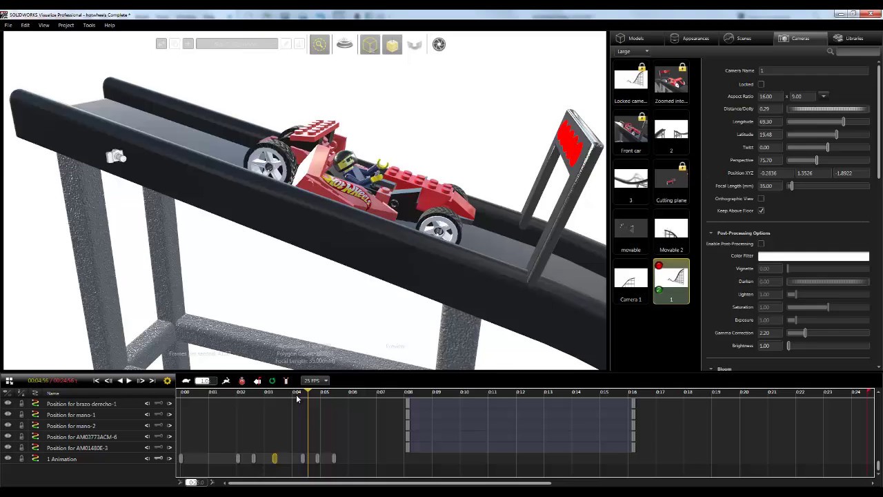The image size is (883, 497).
Task: Click the rabbit fast playback icon
Action: pos(226,380)
